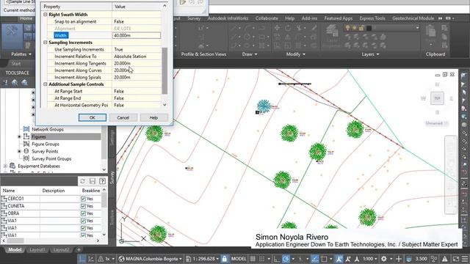470x264 pixels.
Task: Collapse Additional Sample Controls group
Action: (46, 84)
